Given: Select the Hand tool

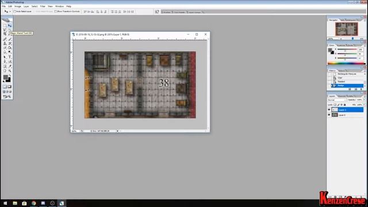Looking at the screenshot, I should [5, 71].
